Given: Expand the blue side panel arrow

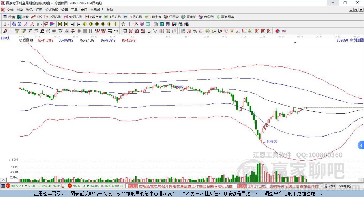Looking at the screenshot, I should [x=361, y=145].
